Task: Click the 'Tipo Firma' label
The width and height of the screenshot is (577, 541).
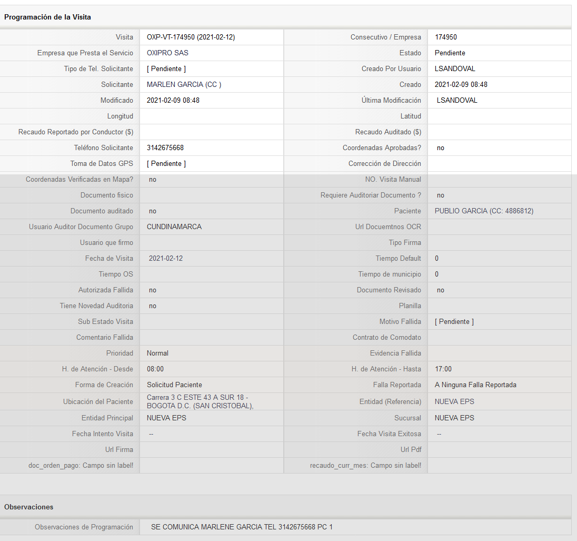Action: 405,243
